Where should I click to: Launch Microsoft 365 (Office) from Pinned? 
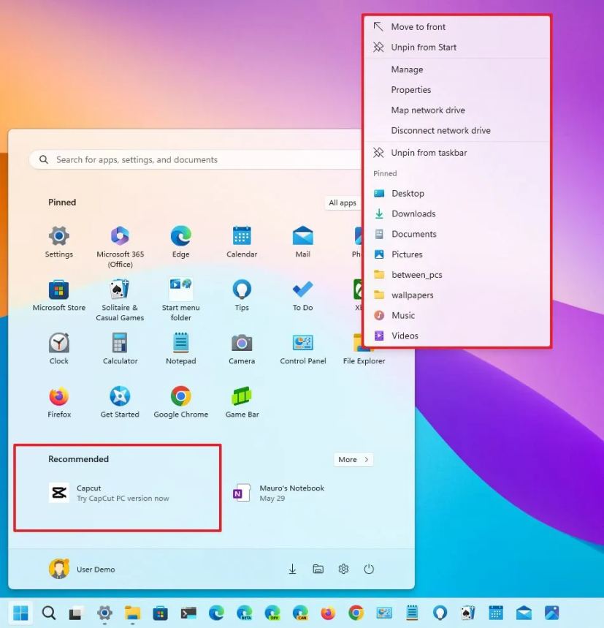point(120,246)
